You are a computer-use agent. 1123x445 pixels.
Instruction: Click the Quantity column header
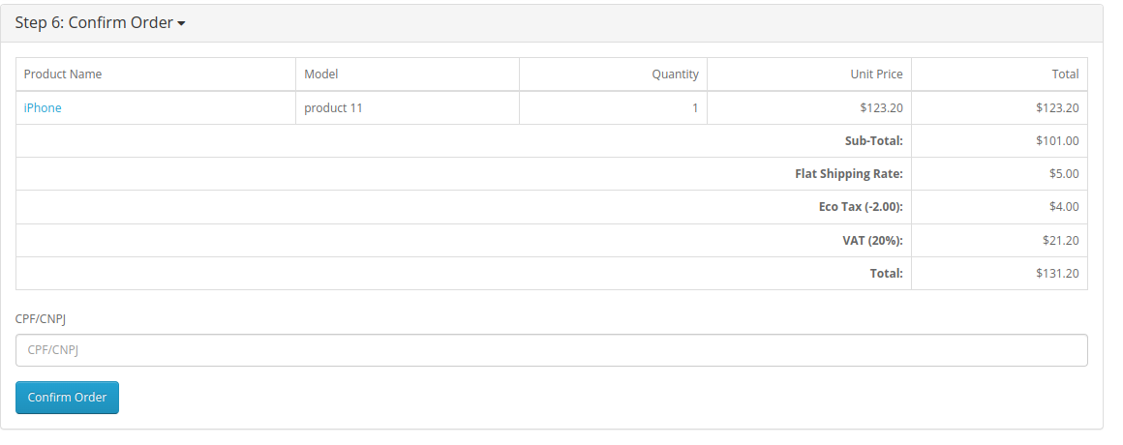[x=675, y=74]
